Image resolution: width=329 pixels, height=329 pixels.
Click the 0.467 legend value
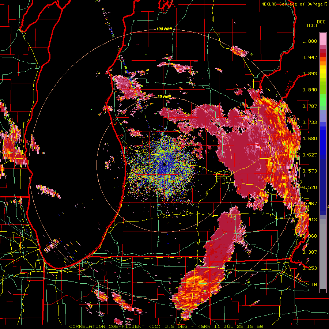(310, 204)
